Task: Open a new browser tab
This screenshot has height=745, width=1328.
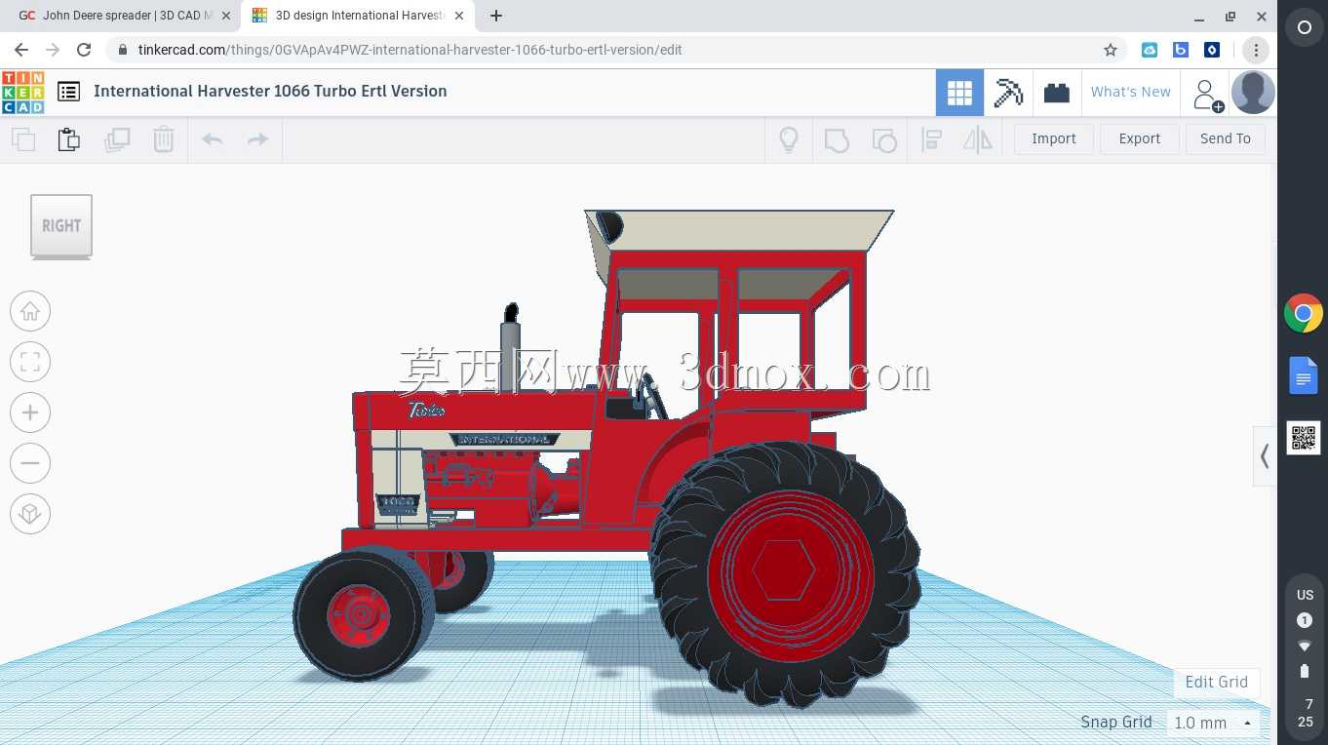Action: click(496, 16)
